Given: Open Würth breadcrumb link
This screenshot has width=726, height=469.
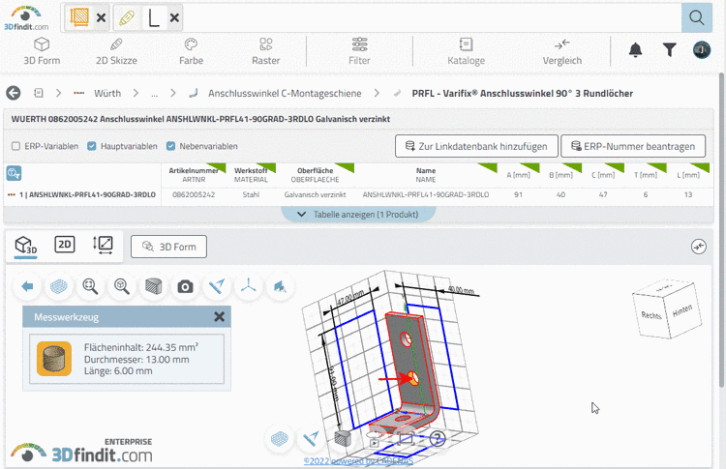Looking at the screenshot, I should coord(107,93).
